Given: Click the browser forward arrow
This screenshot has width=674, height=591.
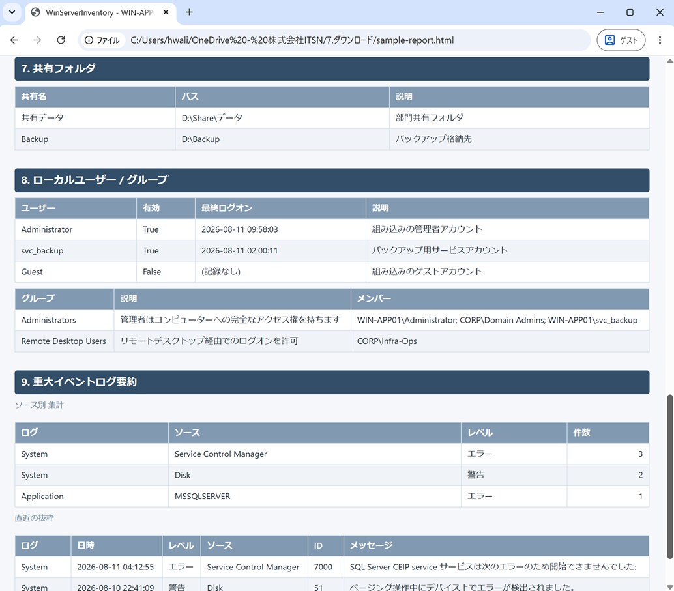Looking at the screenshot, I should pos(37,40).
